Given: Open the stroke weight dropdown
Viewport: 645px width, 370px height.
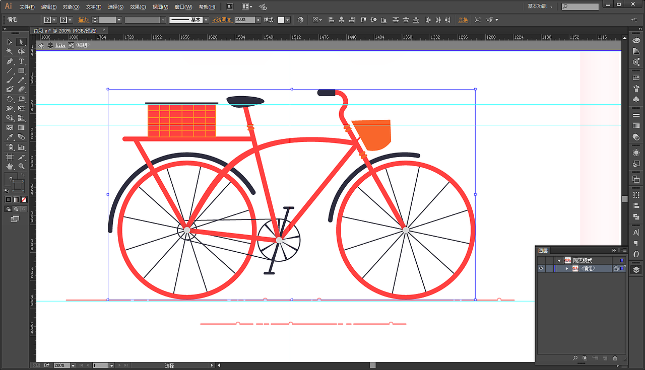Looking at the screenshot, I should pos(119,20).
